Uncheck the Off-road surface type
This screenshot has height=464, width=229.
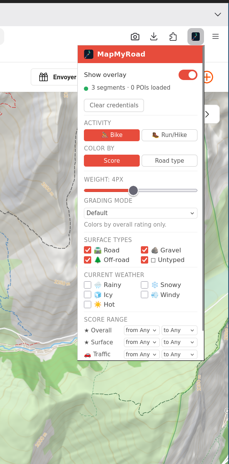(x=87, y=260)
